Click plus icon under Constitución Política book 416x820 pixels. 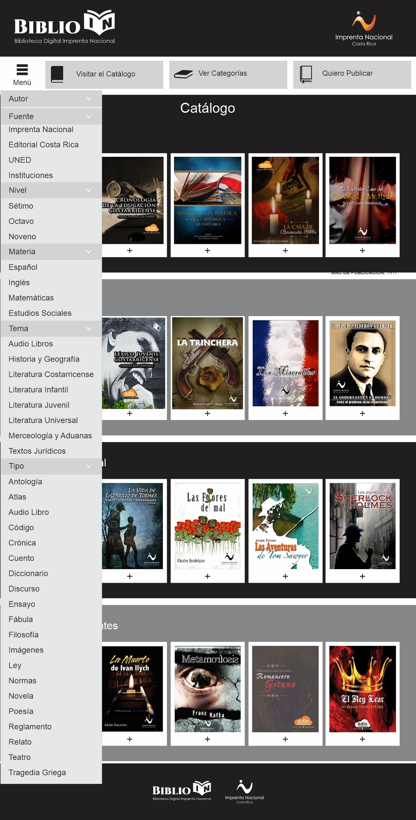coord(207,251)
